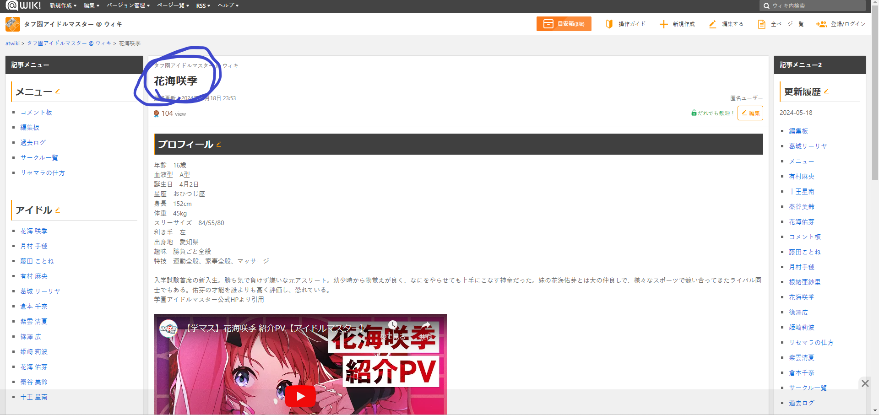Expand the バージョン管理 menu
The height and width of the screenshot is (415, 879).
tap(128, 5)
